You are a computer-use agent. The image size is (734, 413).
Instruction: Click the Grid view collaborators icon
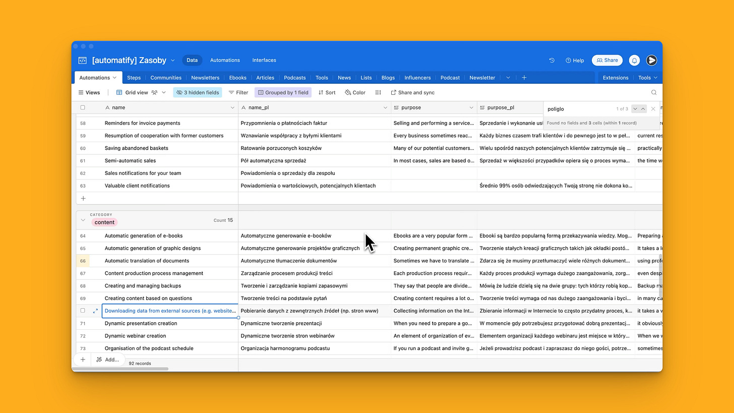(x=155, y=93)
